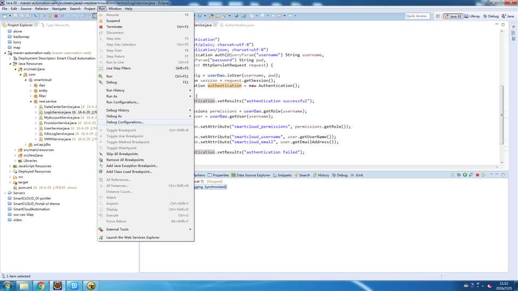Viewport: 518px width, 291px height.
Task: Open File Explorer from the taskbar
Action: pyautogui.click(x=24, y=286)
